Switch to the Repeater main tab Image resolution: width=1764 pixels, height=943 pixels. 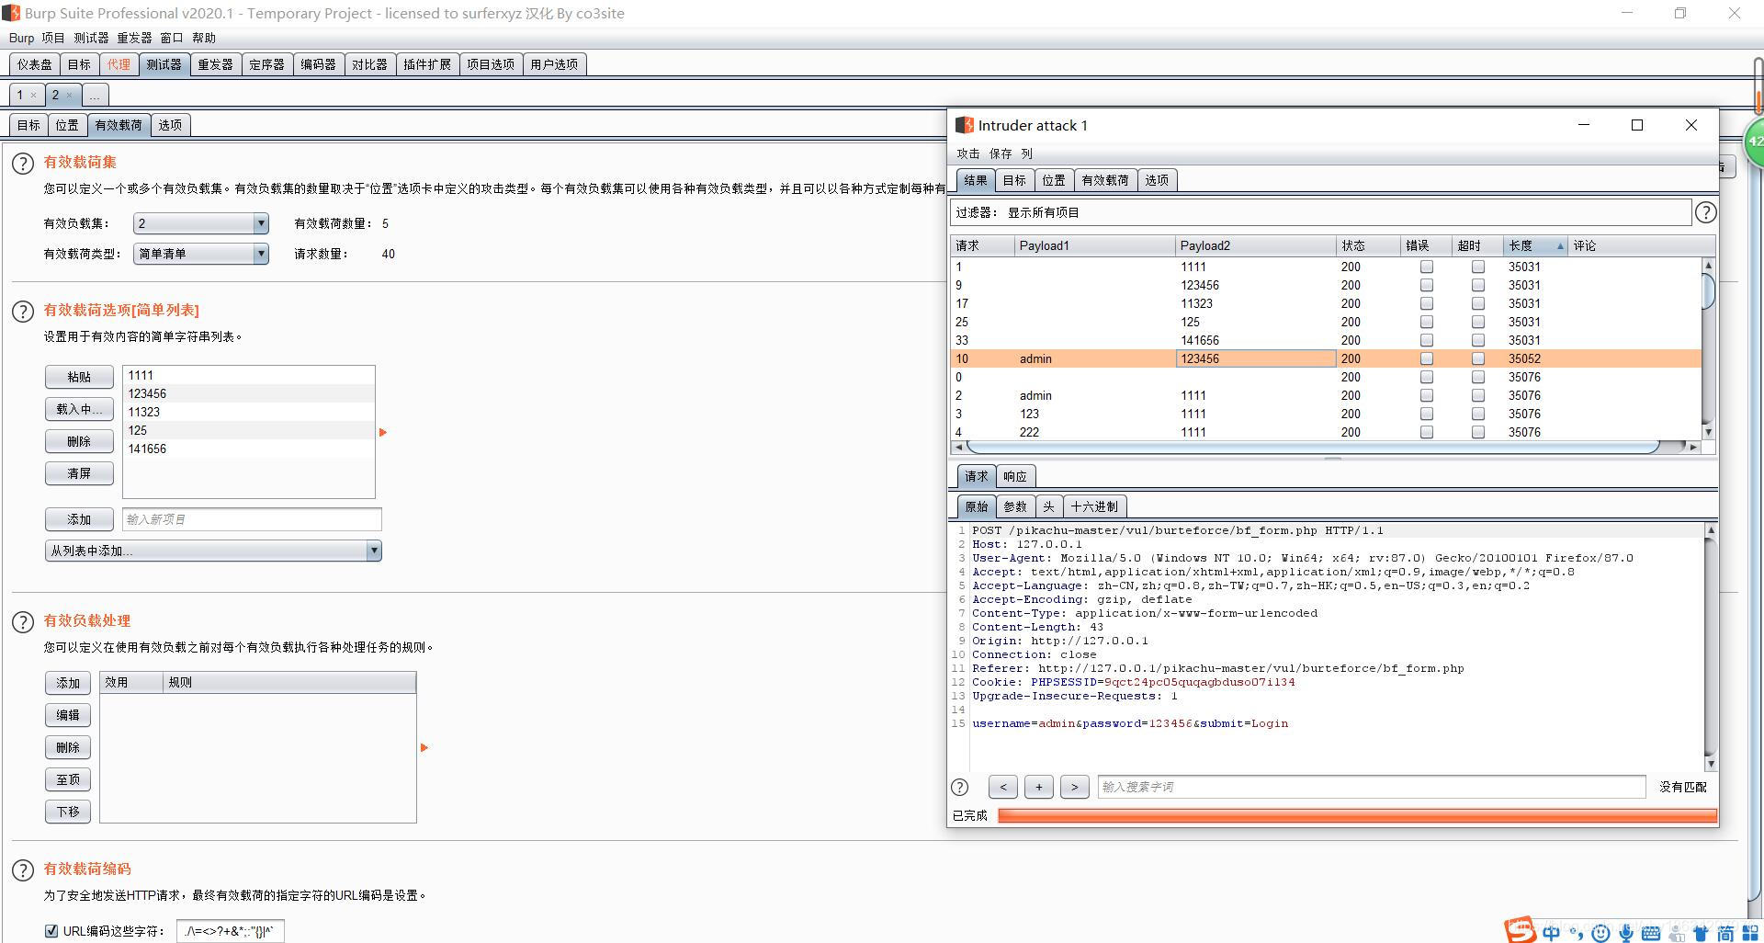click(x=215, y=64)
